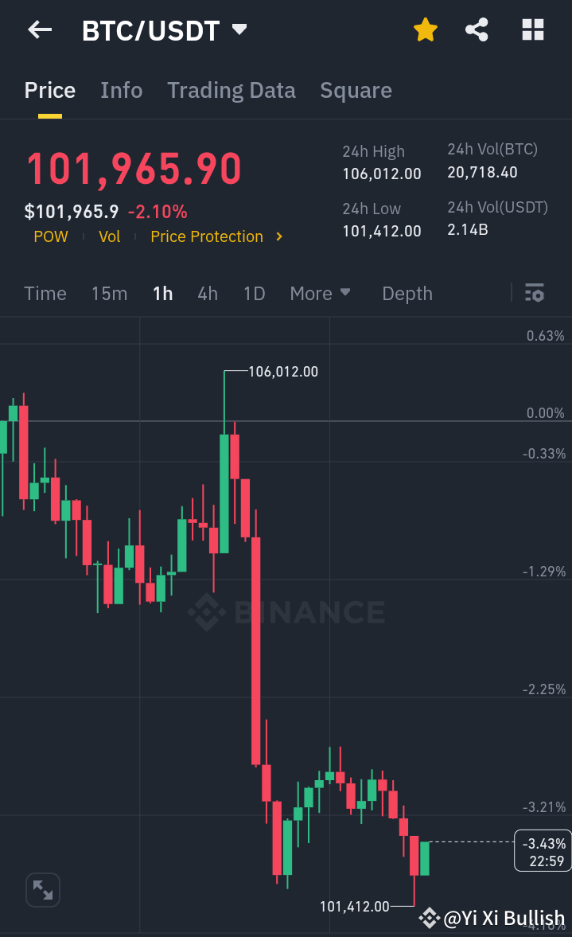Switch to the Trading Data tab
The width and height of the screenshot is (572, 937).
[x=231, y=90]
